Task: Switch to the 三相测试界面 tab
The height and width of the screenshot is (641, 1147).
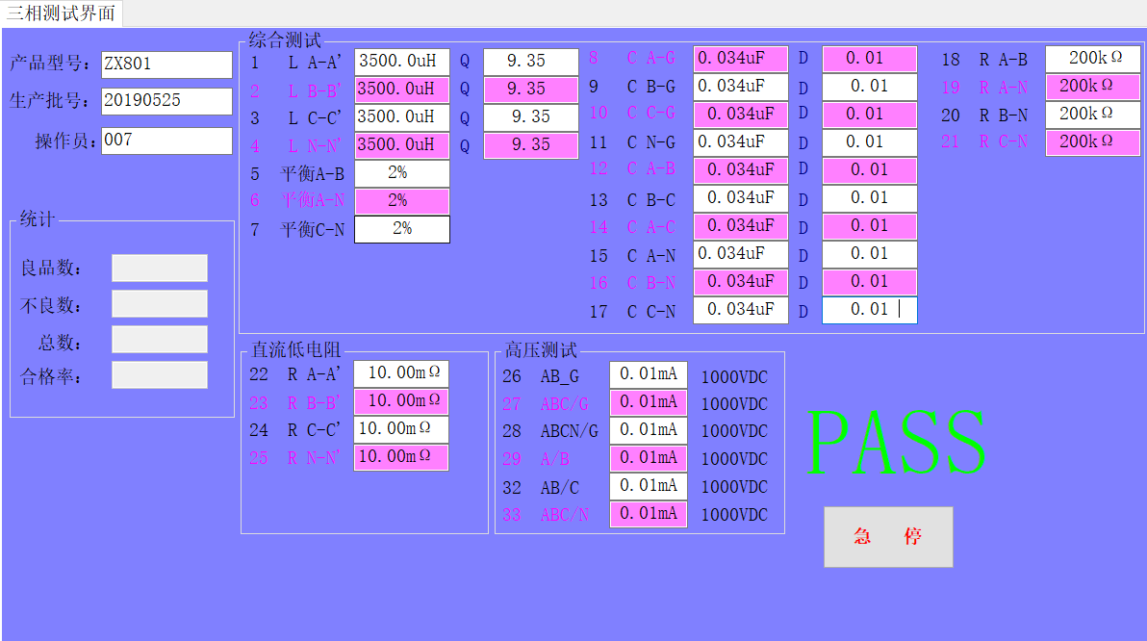Action: (61, 13)
